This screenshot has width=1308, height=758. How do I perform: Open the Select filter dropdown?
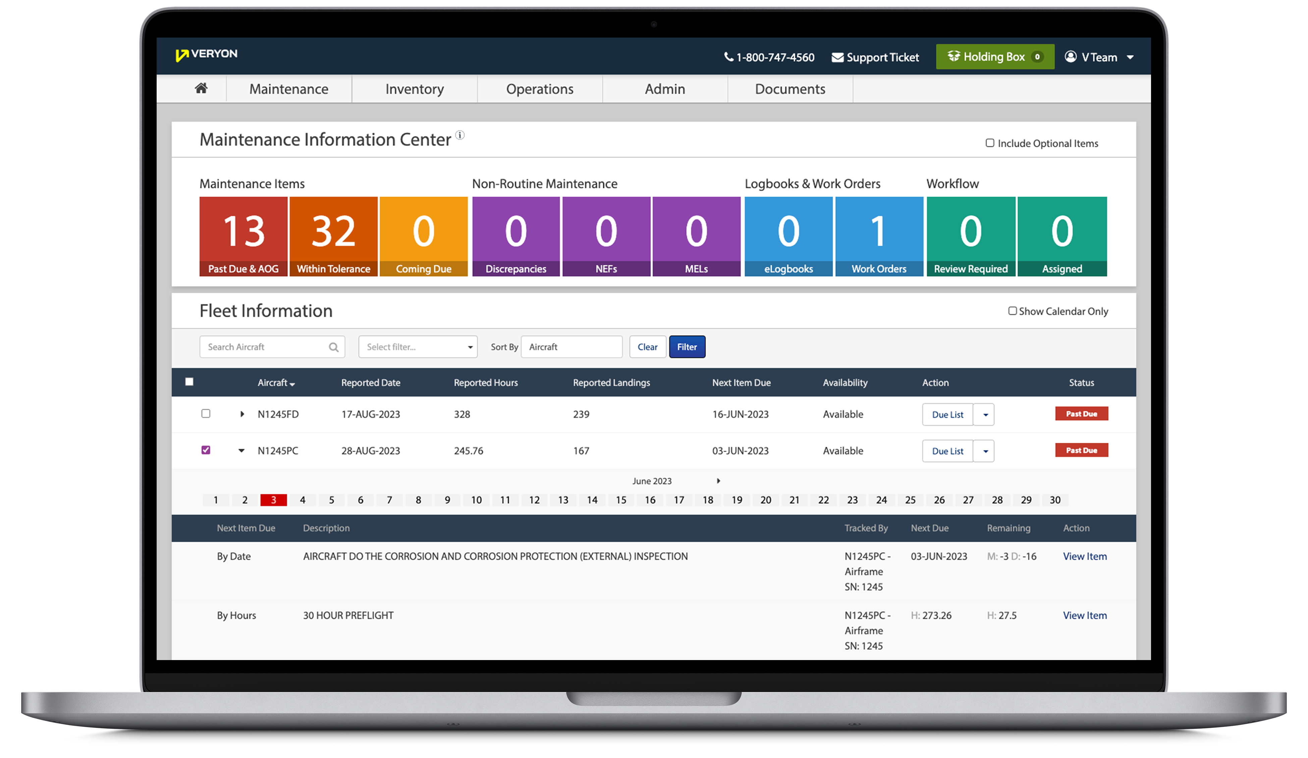click(417, 347)
